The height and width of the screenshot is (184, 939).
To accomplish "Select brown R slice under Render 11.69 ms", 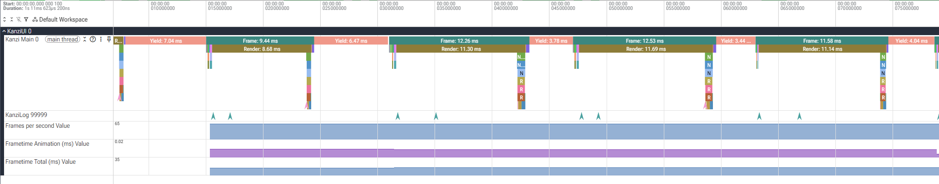I will [x=709, y=98].
